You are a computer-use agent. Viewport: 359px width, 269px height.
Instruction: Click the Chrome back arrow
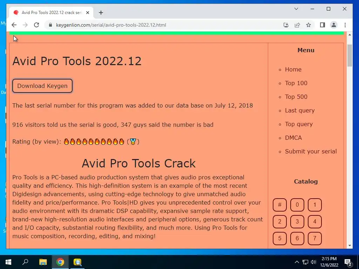pyautogui.click(x=14, y=25)
